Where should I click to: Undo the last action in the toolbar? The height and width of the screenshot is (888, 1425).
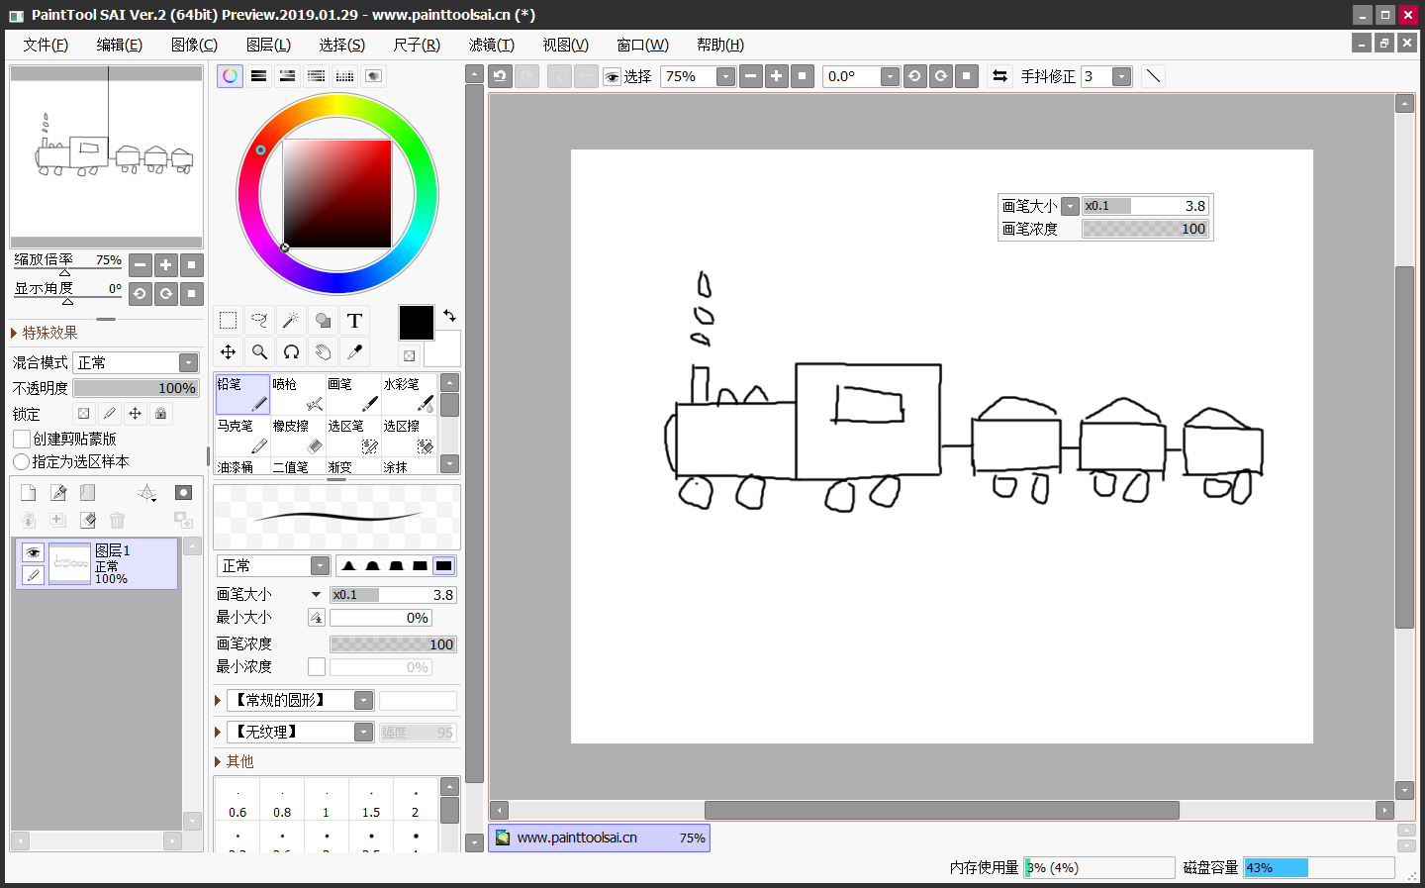(x=501, y=76)
